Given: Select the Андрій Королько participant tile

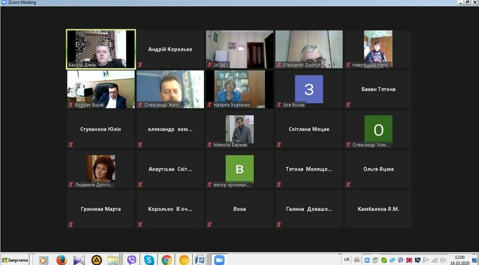Looking at the screenshot, I should pos(170,49).
